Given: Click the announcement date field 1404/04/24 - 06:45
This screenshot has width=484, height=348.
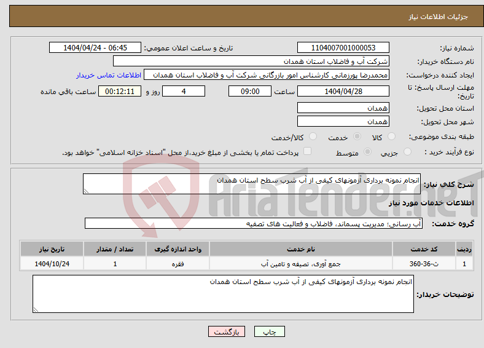Looking at the screenshot, I should (95, 47).
